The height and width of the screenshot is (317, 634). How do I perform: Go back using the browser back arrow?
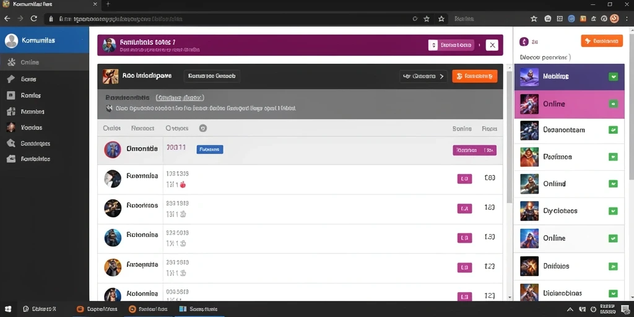7,19
